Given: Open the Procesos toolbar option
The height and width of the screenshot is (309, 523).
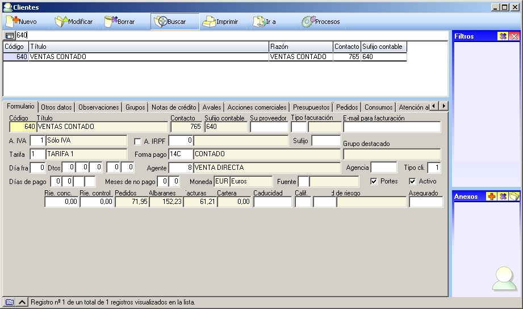Looking at the screenshot, I should [320, 22].
